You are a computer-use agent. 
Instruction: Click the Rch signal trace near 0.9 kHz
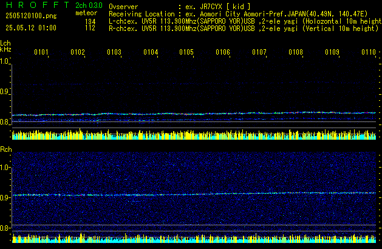tap(194, 194)
